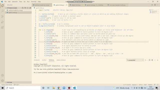This screenshot has width=160, height=90.
Task: Split the terminal panel
Action: [149, 60]
